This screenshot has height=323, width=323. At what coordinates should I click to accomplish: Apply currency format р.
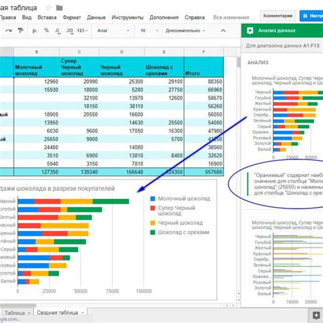(x=35, y=31)
